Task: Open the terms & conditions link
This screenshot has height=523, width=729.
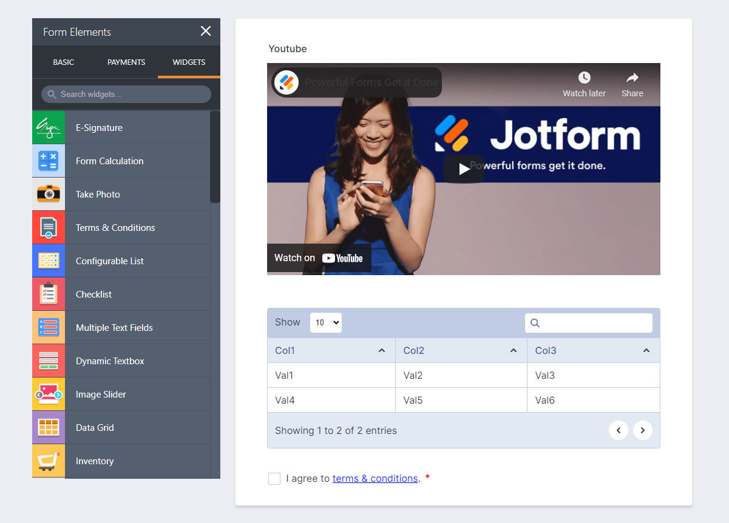Action: pyautogui.click(x=375, y=478)
